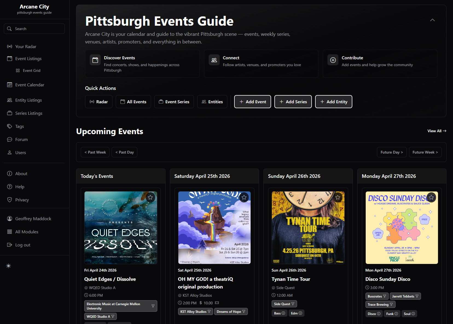Open the Forum section

pos(21,139)
